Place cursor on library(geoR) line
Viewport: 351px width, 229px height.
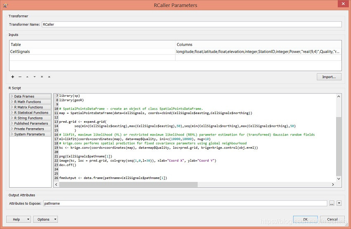pyautogui.click(x=71, y=100)
